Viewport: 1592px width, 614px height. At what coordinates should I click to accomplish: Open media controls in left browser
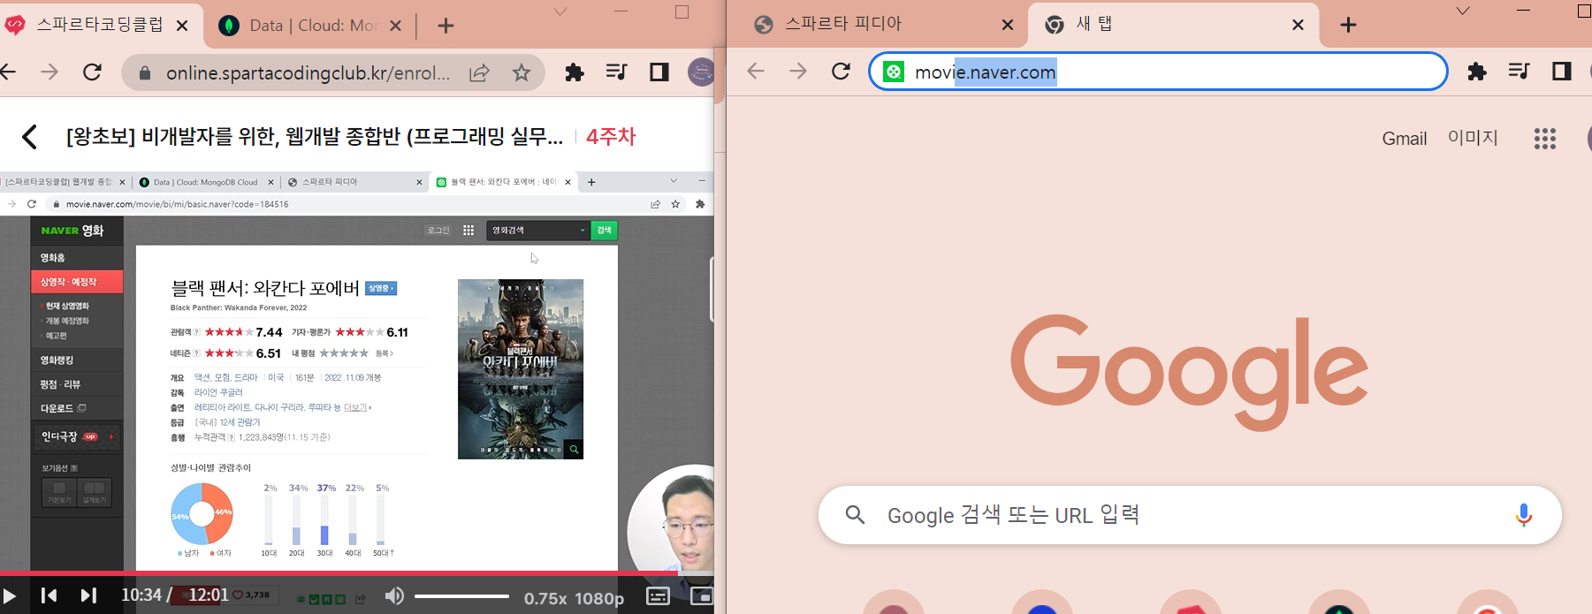pos(617,72)
